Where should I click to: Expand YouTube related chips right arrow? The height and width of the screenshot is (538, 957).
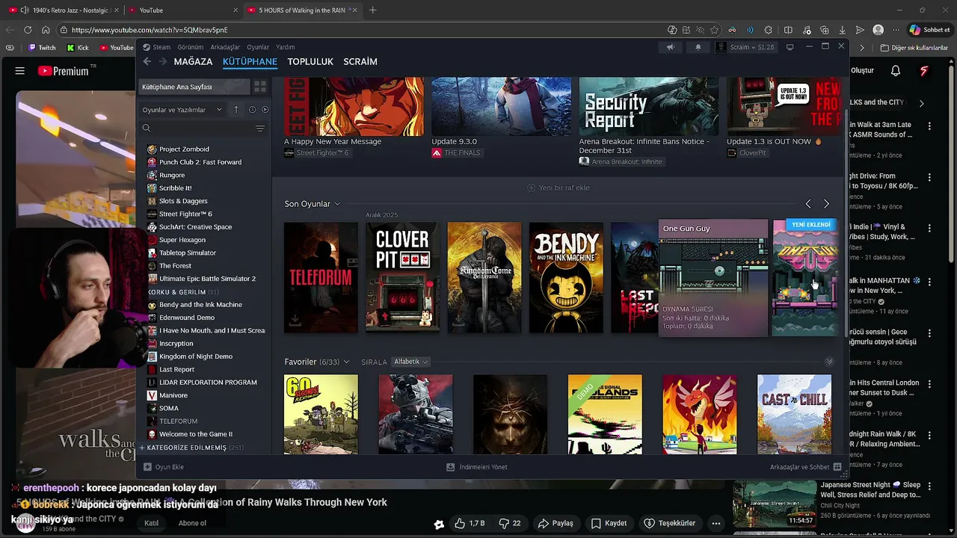click(x=921, y=103)
